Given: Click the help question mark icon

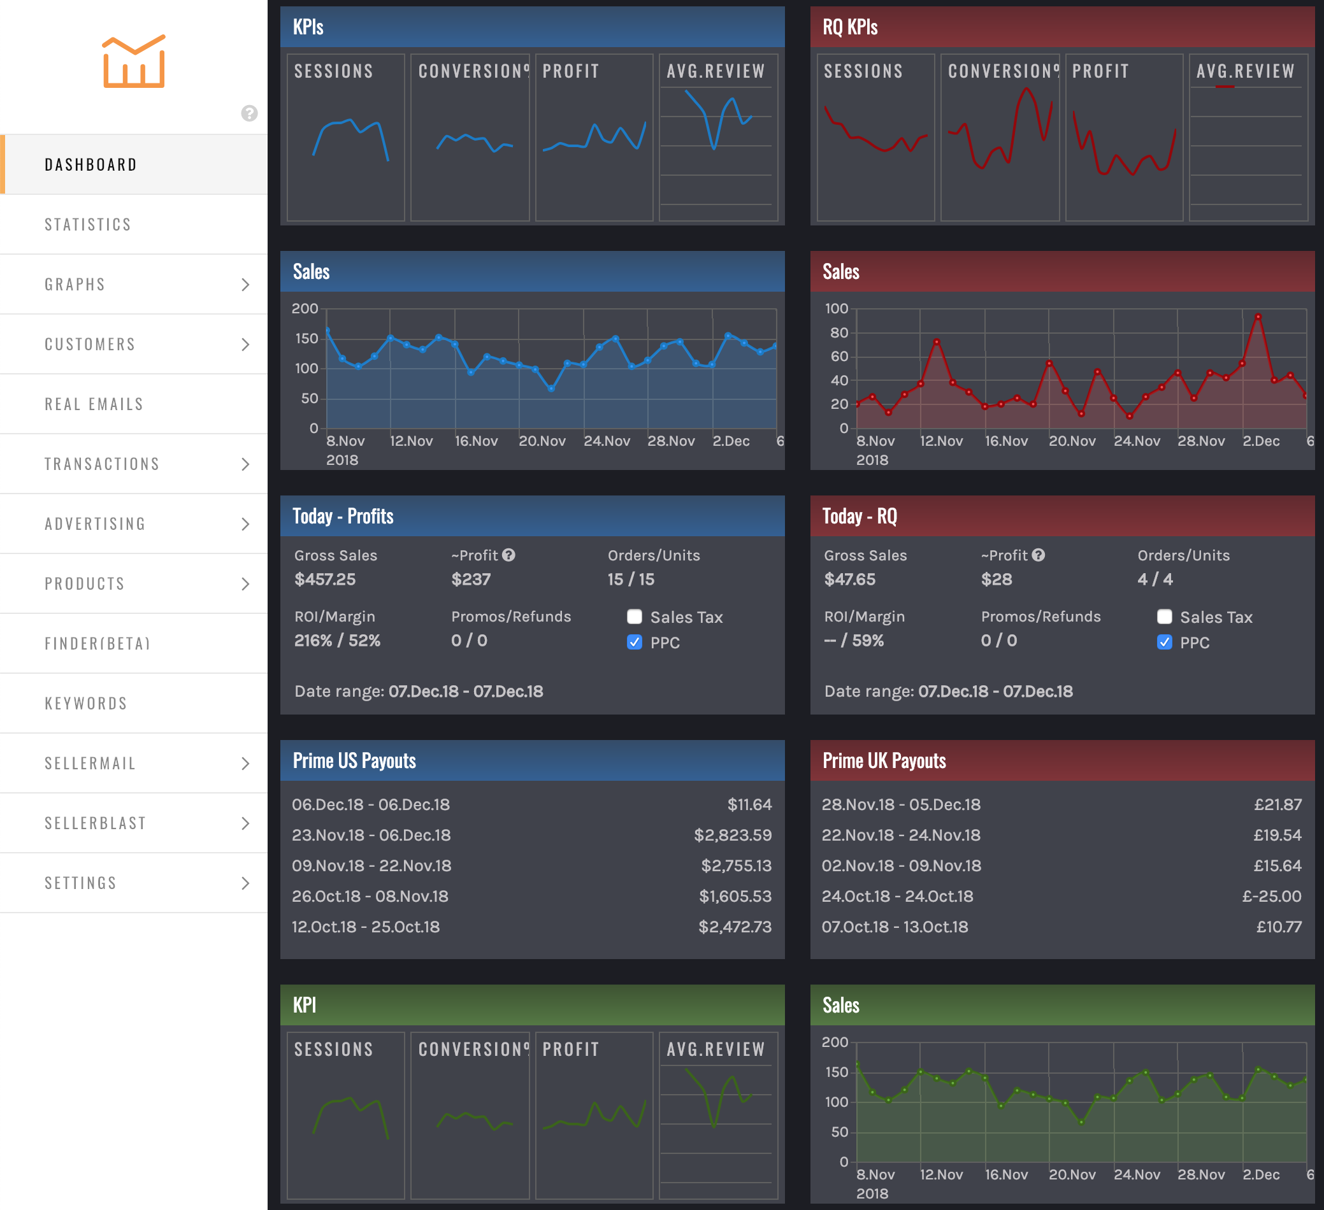Looking at the screenshot, I should point(249,114).
